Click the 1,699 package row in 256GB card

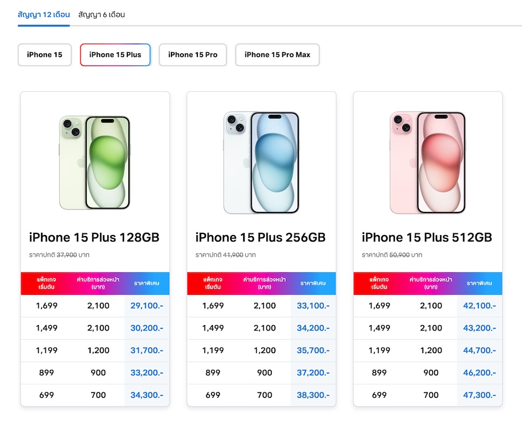pyautogui.click(x=213, y=306)
